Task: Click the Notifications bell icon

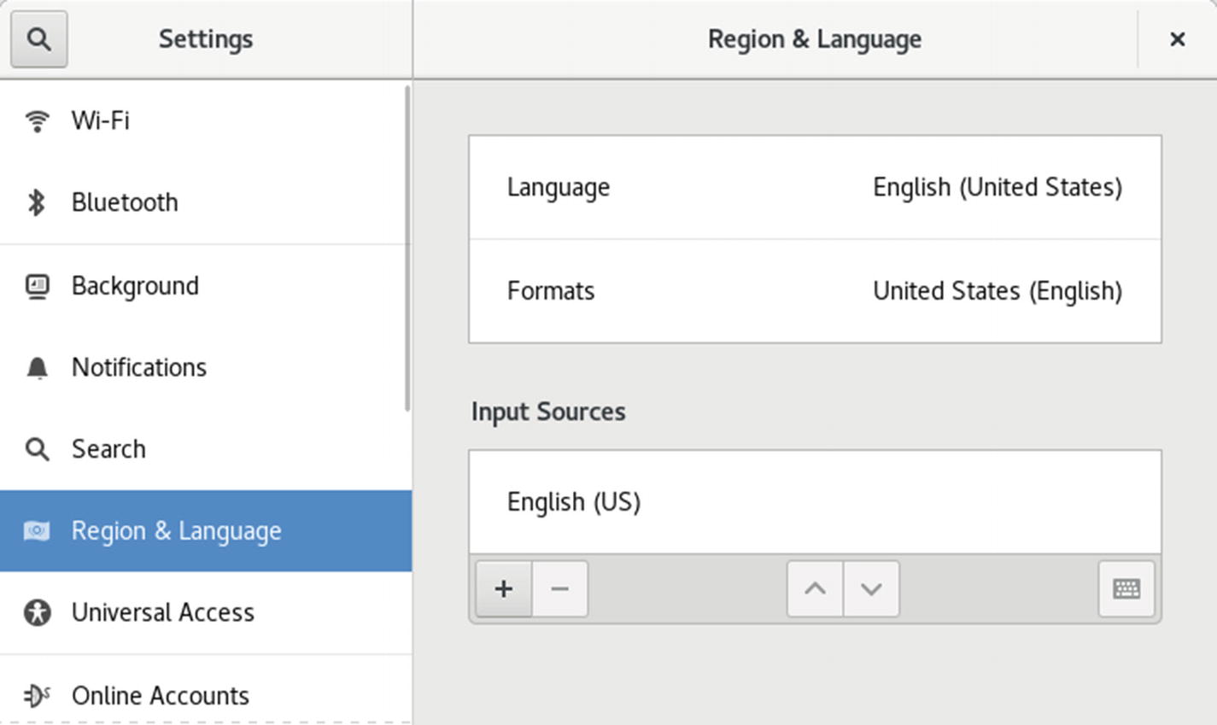Action: 37,368
